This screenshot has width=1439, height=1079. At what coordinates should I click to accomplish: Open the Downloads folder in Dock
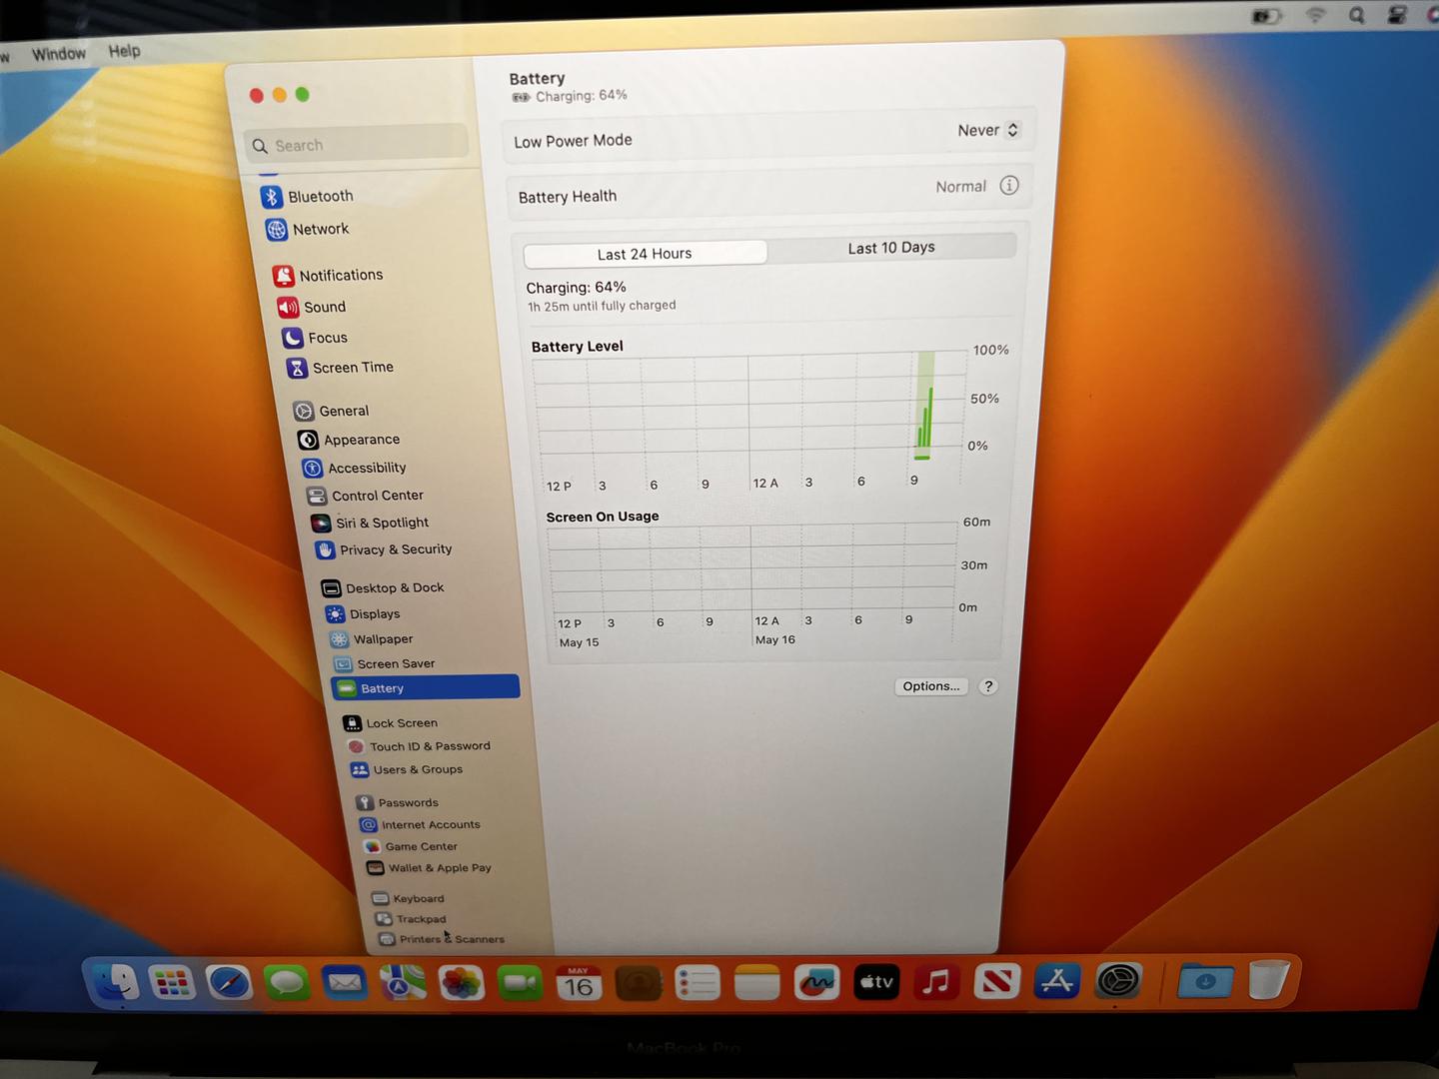1205,981
